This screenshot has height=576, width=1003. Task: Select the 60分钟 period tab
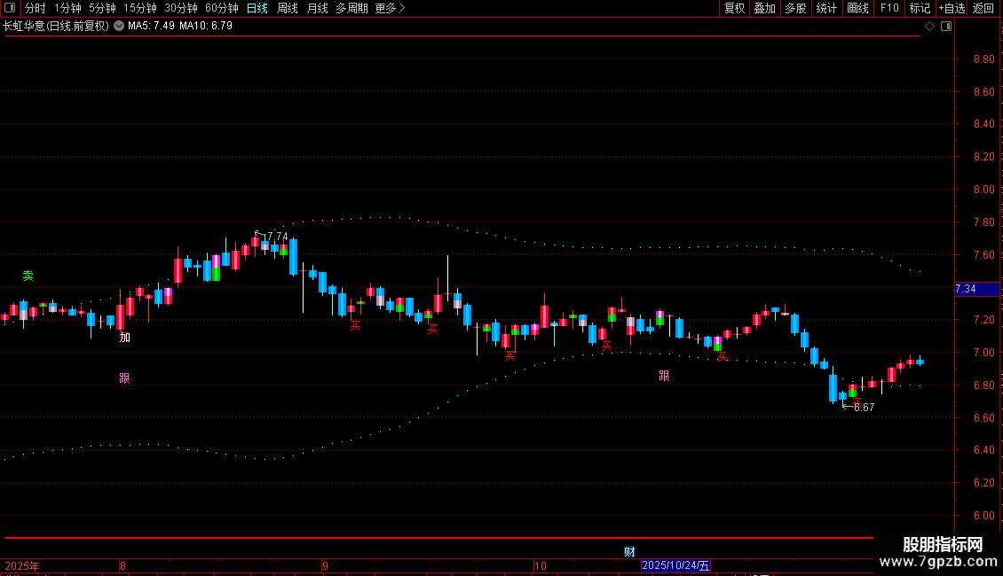(222, 8)
